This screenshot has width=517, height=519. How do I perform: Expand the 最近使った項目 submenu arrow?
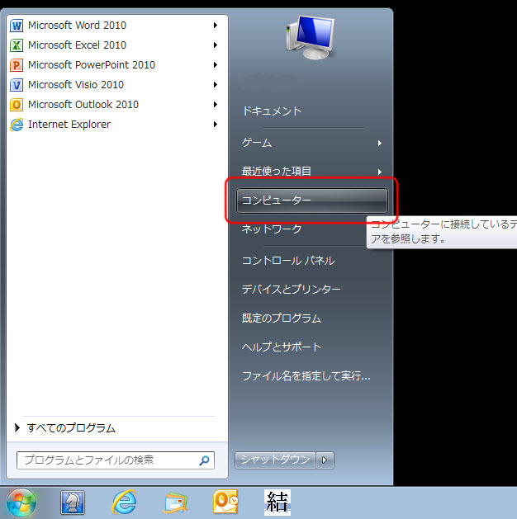[380, 172]
